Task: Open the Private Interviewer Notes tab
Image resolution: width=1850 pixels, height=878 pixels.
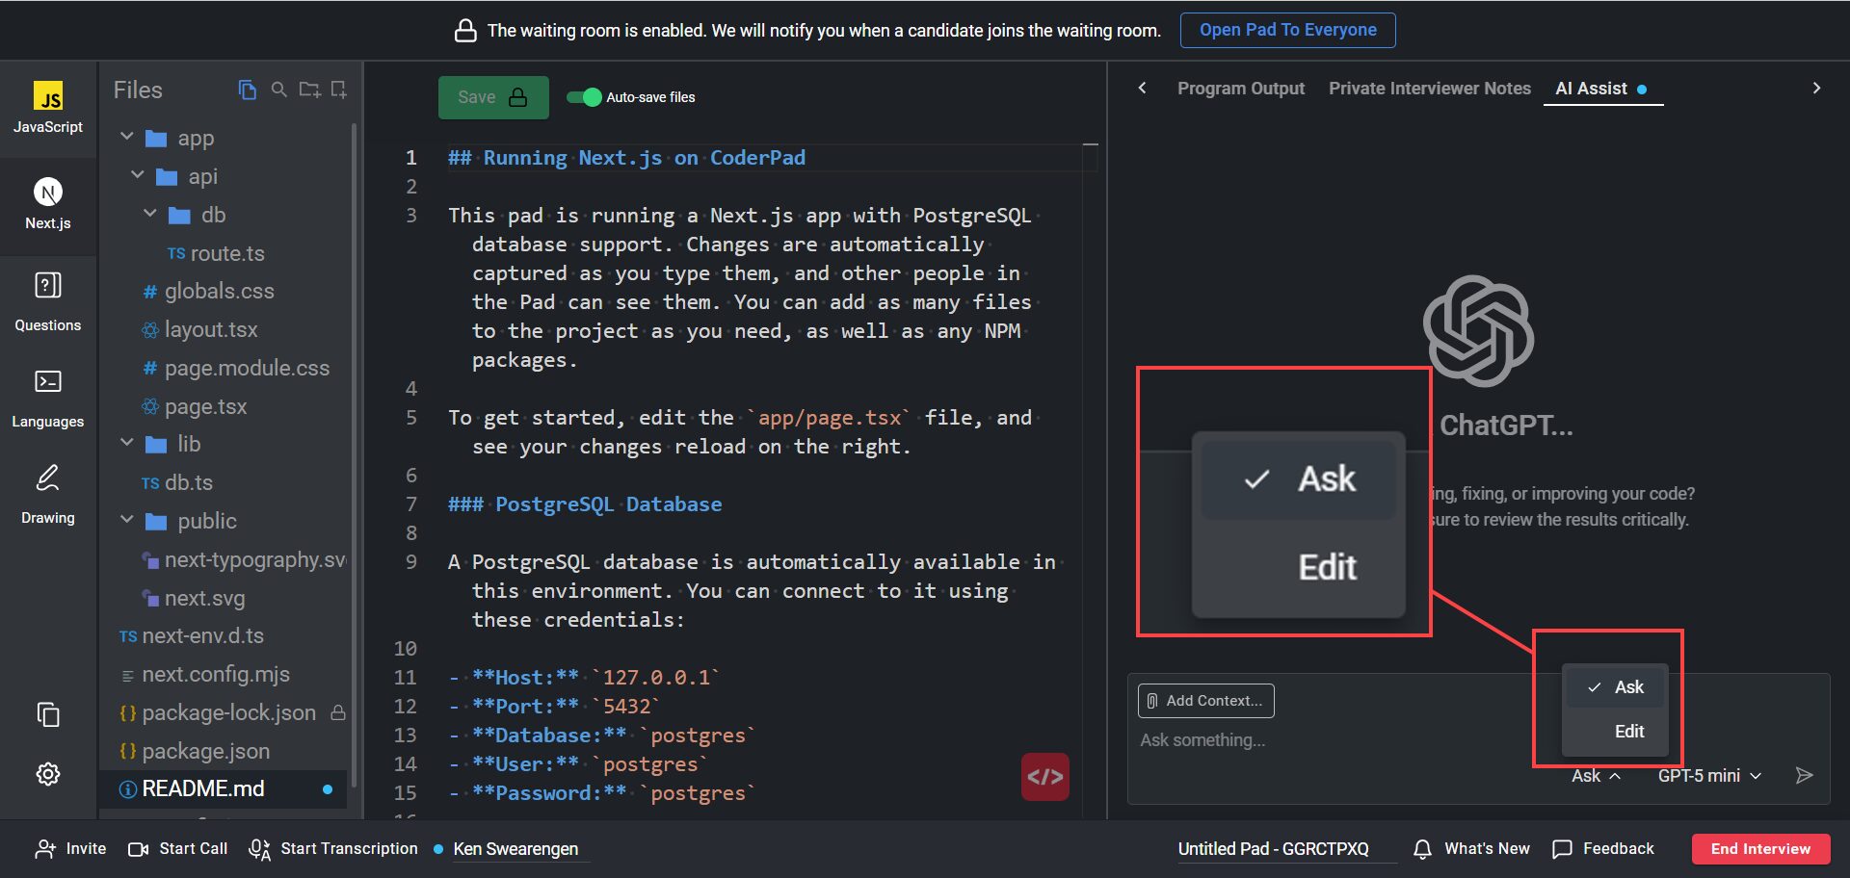Action: pyautogui.click(x=1429, y=89)
